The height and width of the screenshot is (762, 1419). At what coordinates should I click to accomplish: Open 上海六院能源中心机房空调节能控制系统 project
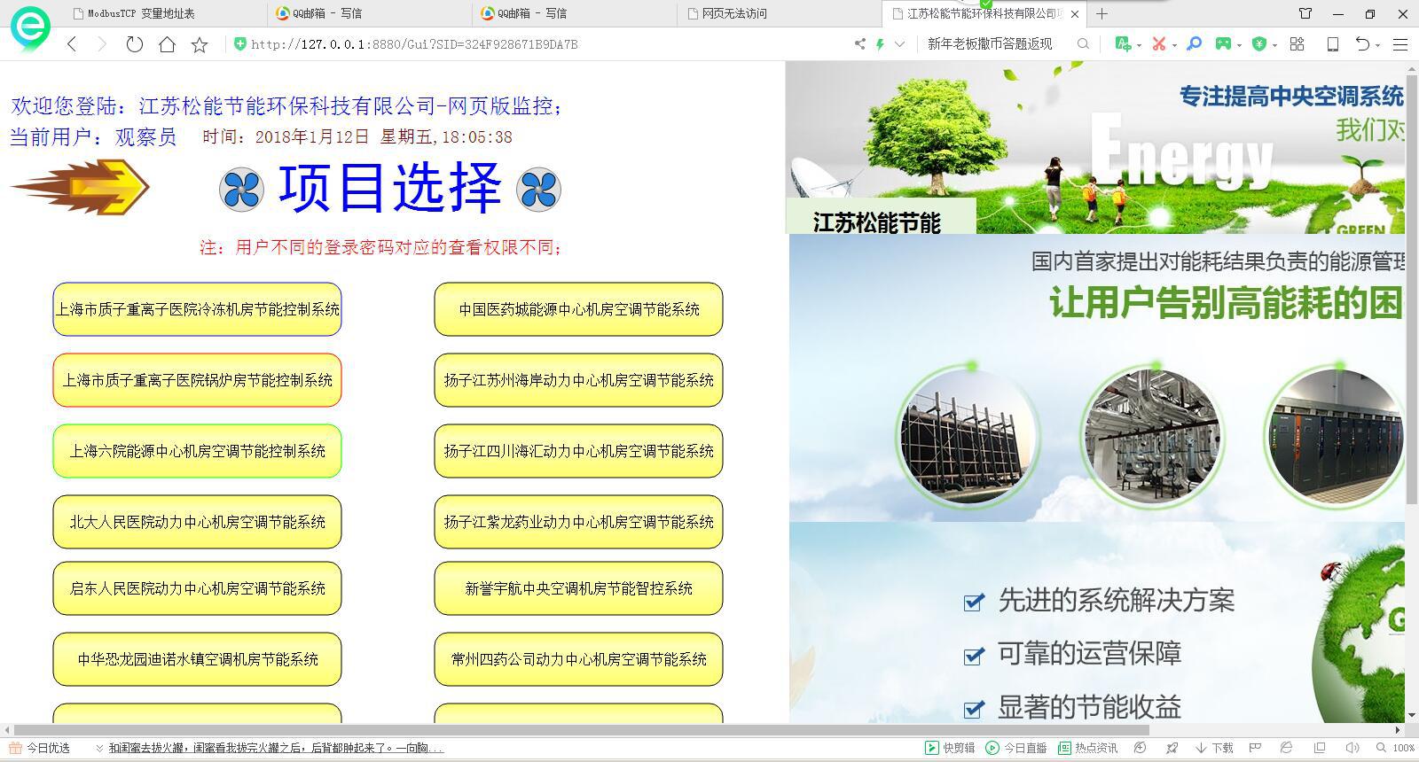tap(197, 451)
